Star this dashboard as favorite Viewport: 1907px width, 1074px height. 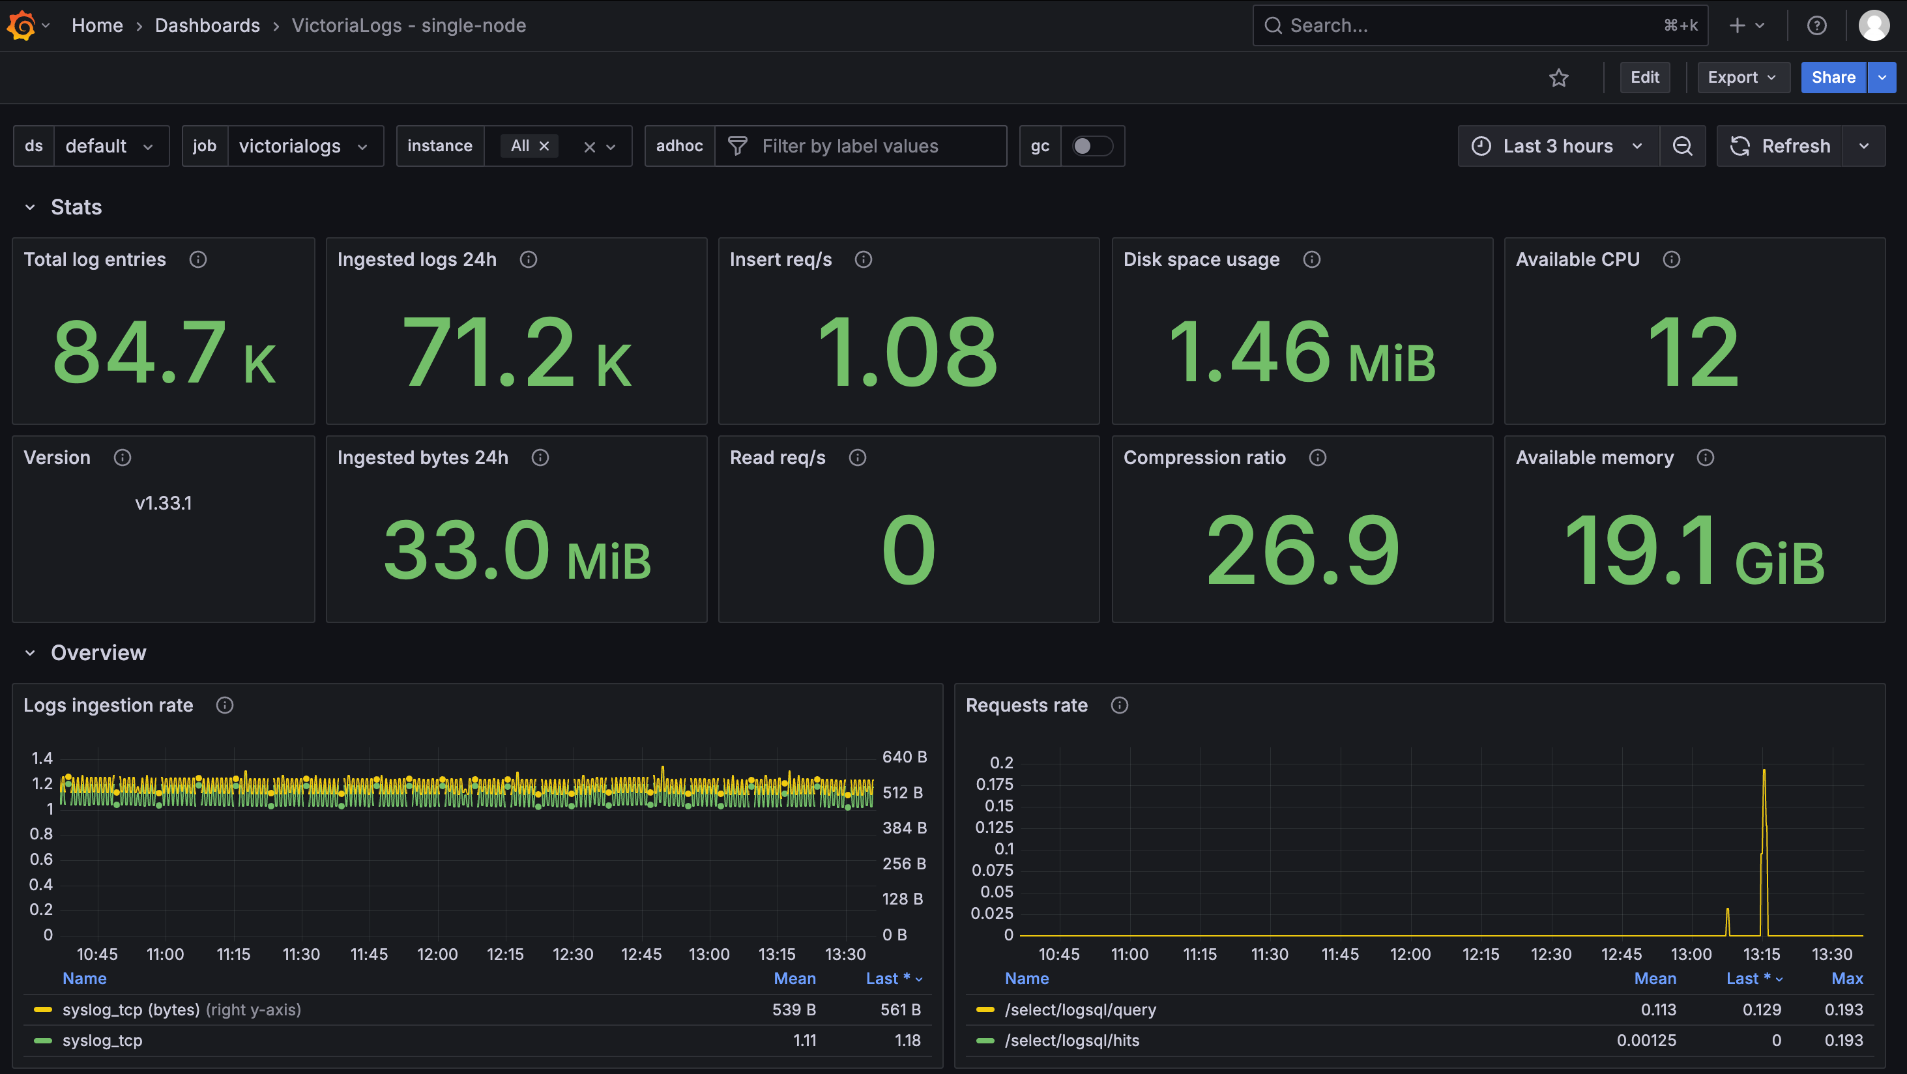tap(1558, 78)
